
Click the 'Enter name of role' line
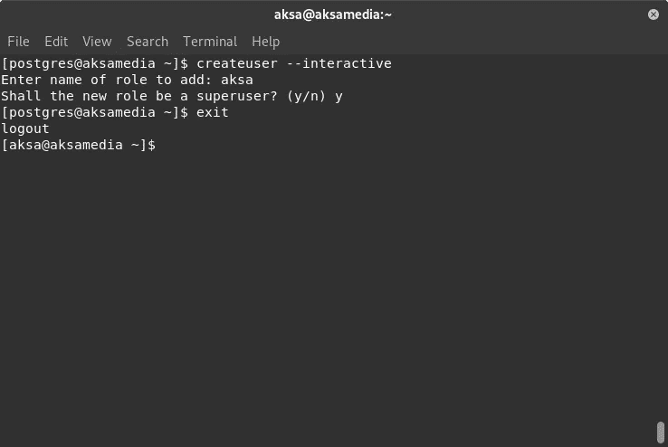tap(127, 80)
